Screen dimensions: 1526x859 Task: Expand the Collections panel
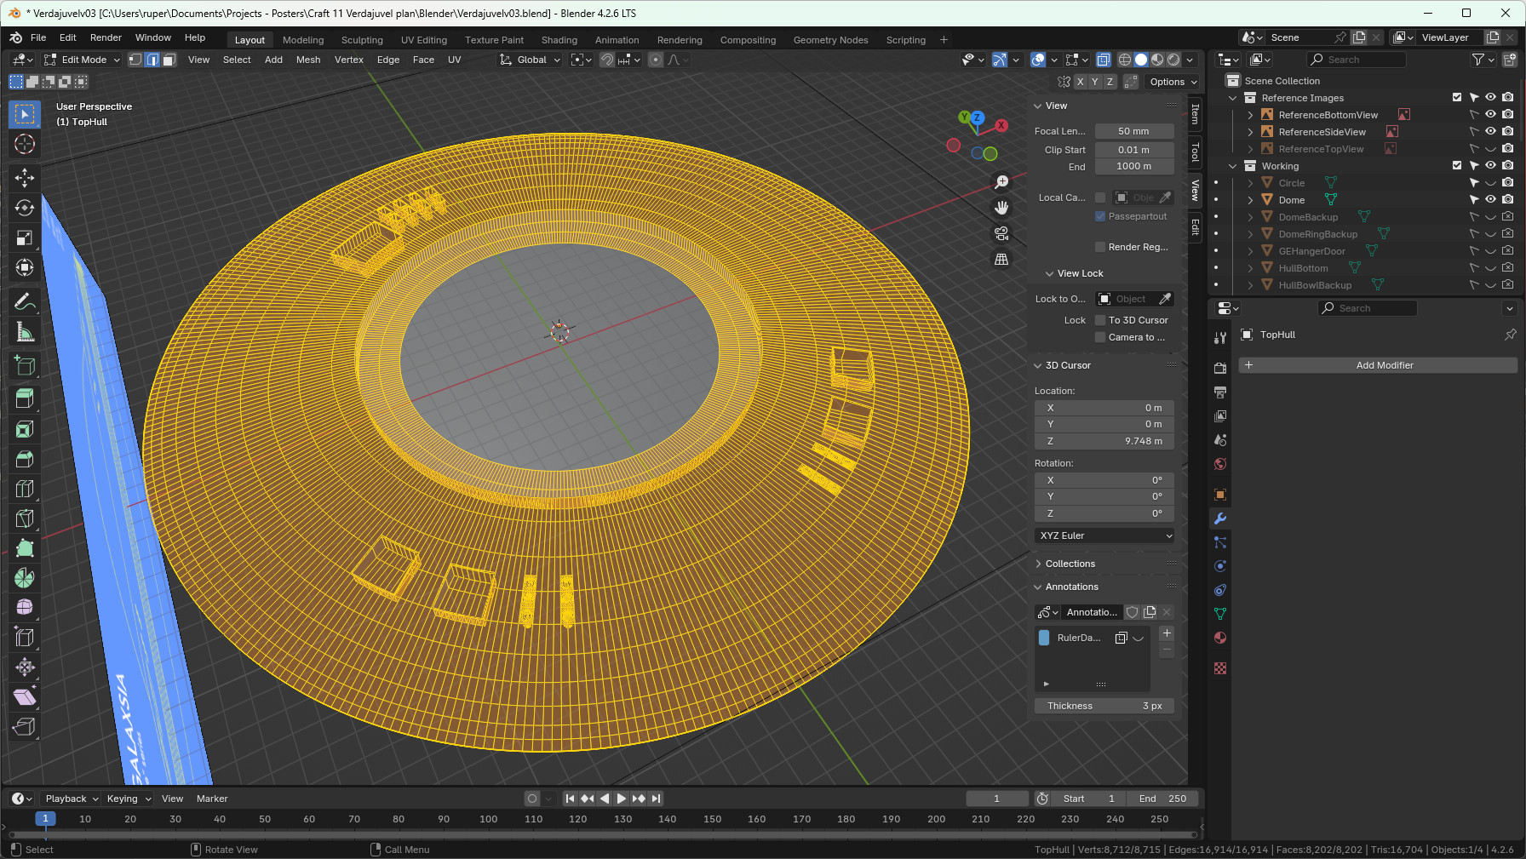point(1070,564)
